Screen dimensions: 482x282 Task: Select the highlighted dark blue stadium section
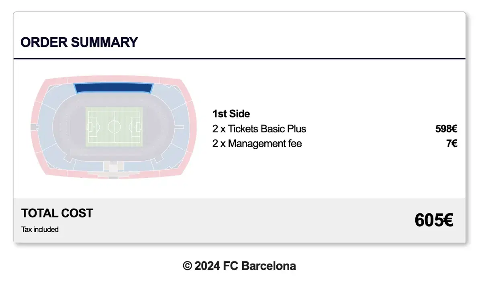114,87
